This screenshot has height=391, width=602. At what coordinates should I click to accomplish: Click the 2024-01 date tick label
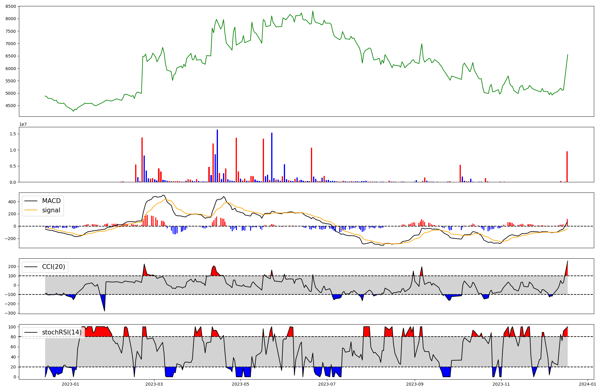pos(587,384)
